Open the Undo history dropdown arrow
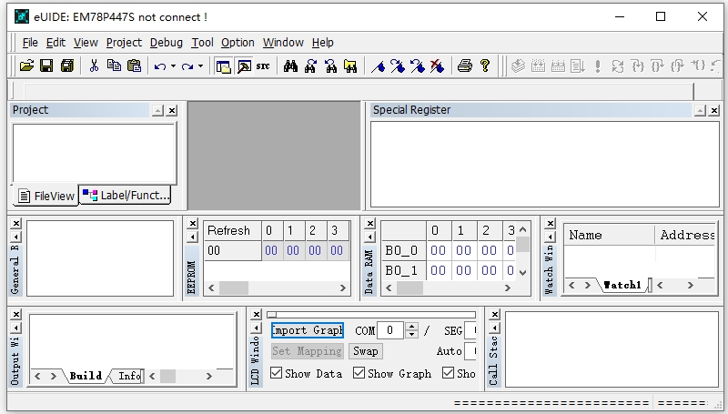The height and width of the screenshot is (414, 728). [173, 66]
